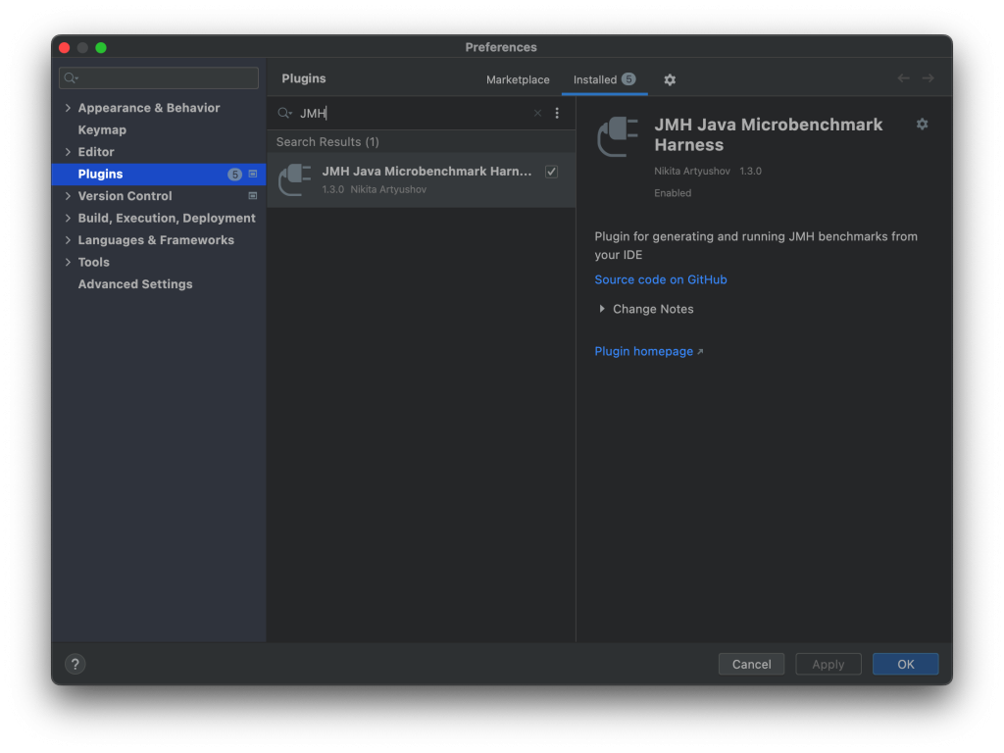
Task: Expand Version Control settings
Action: pyautogui.click(x=68, y=196)
